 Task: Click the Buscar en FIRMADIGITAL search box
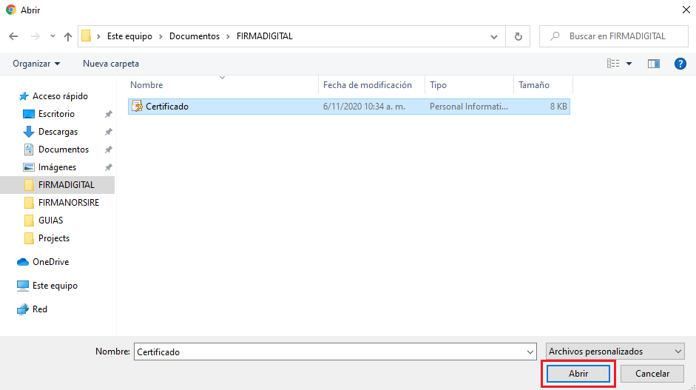click(618, 36)
